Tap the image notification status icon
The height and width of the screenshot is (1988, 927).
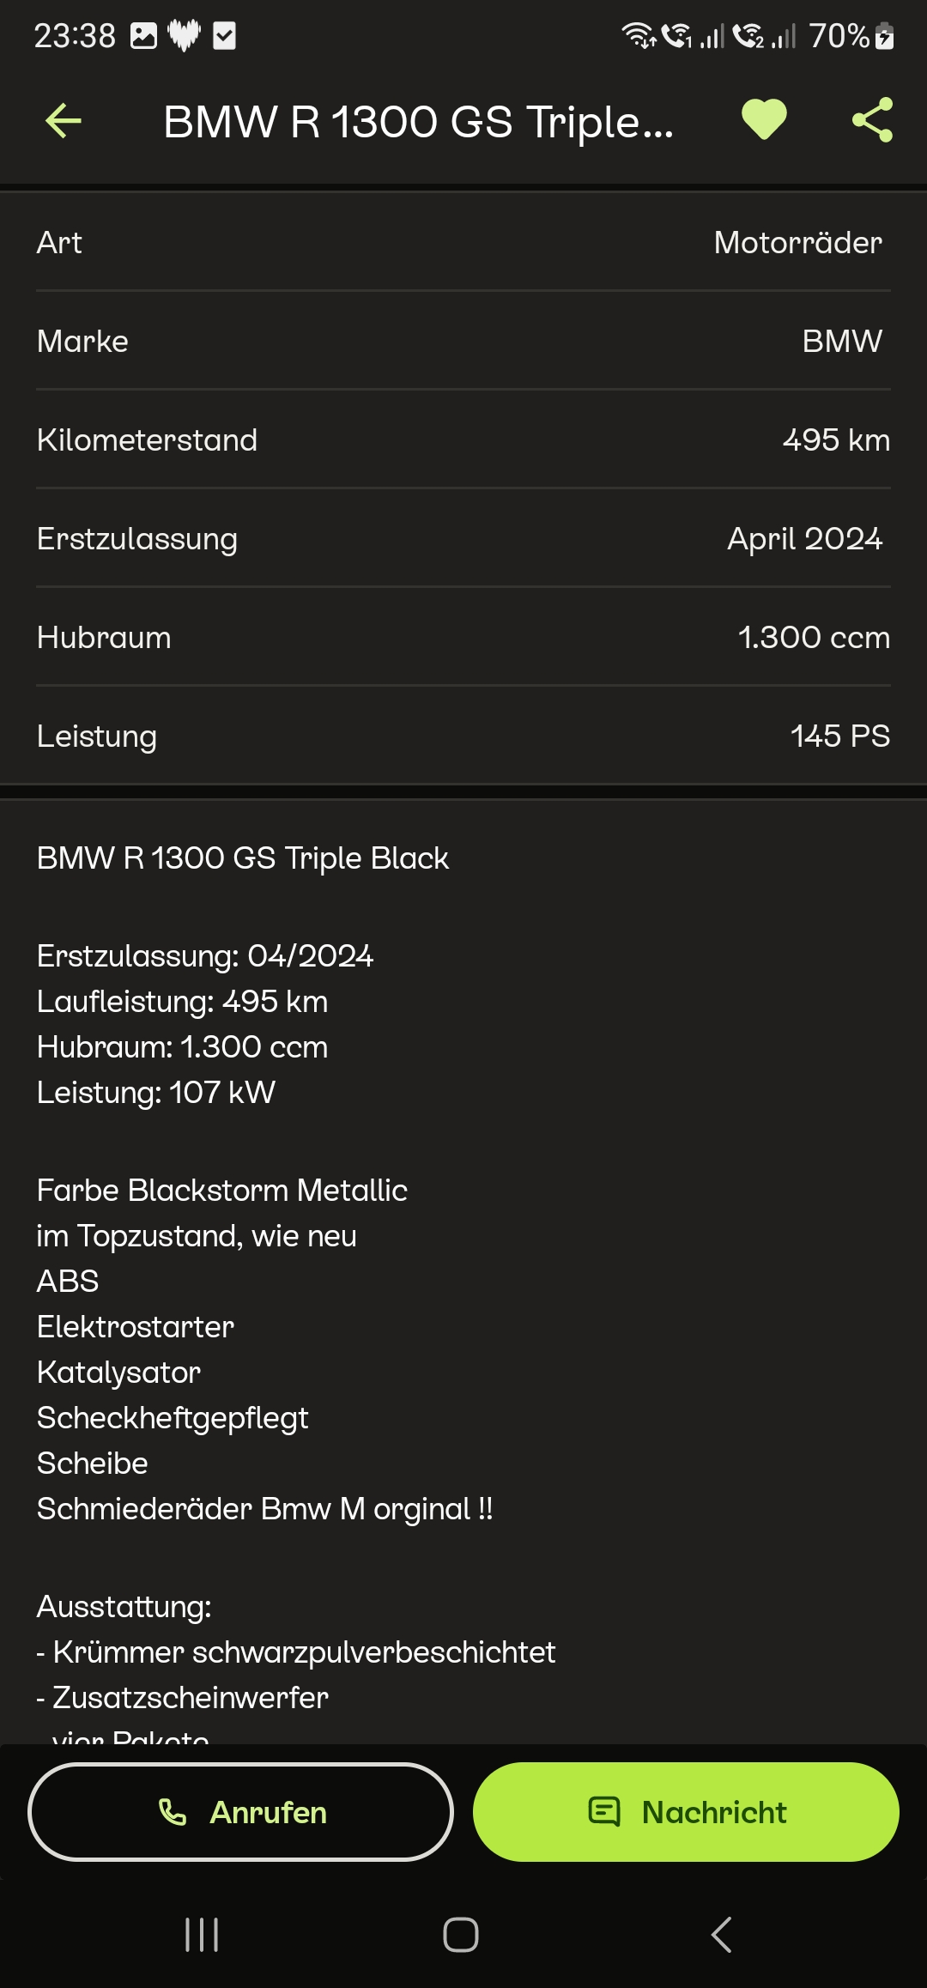(143, 36)
